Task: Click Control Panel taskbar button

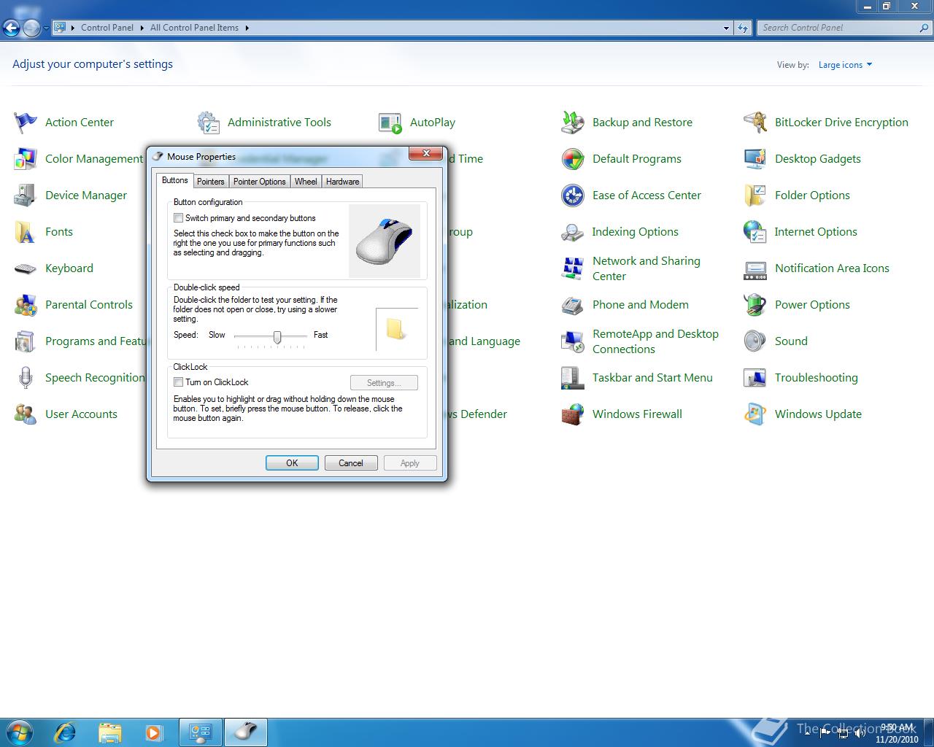Action: [201, 732]
